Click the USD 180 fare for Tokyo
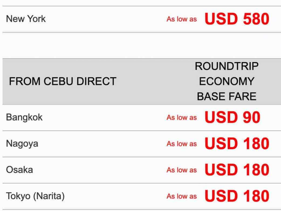The image size is (281, 211). click(237, 196)
